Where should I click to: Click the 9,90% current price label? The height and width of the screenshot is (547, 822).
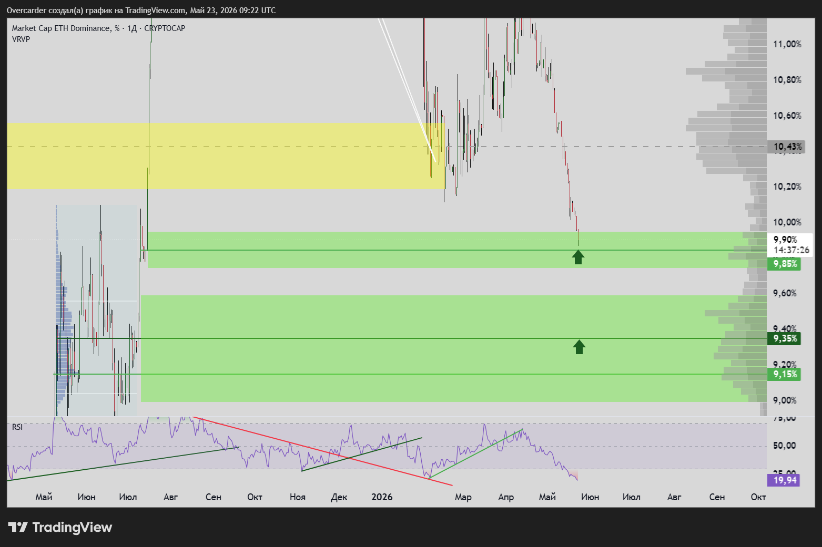785,240
